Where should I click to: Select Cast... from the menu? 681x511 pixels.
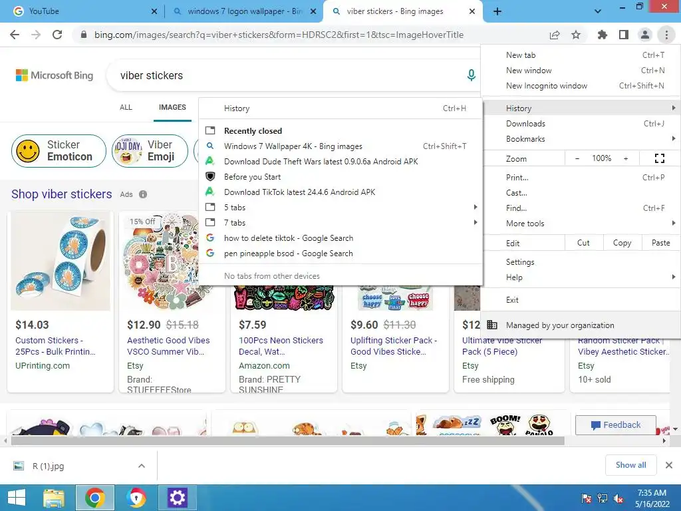581,192
